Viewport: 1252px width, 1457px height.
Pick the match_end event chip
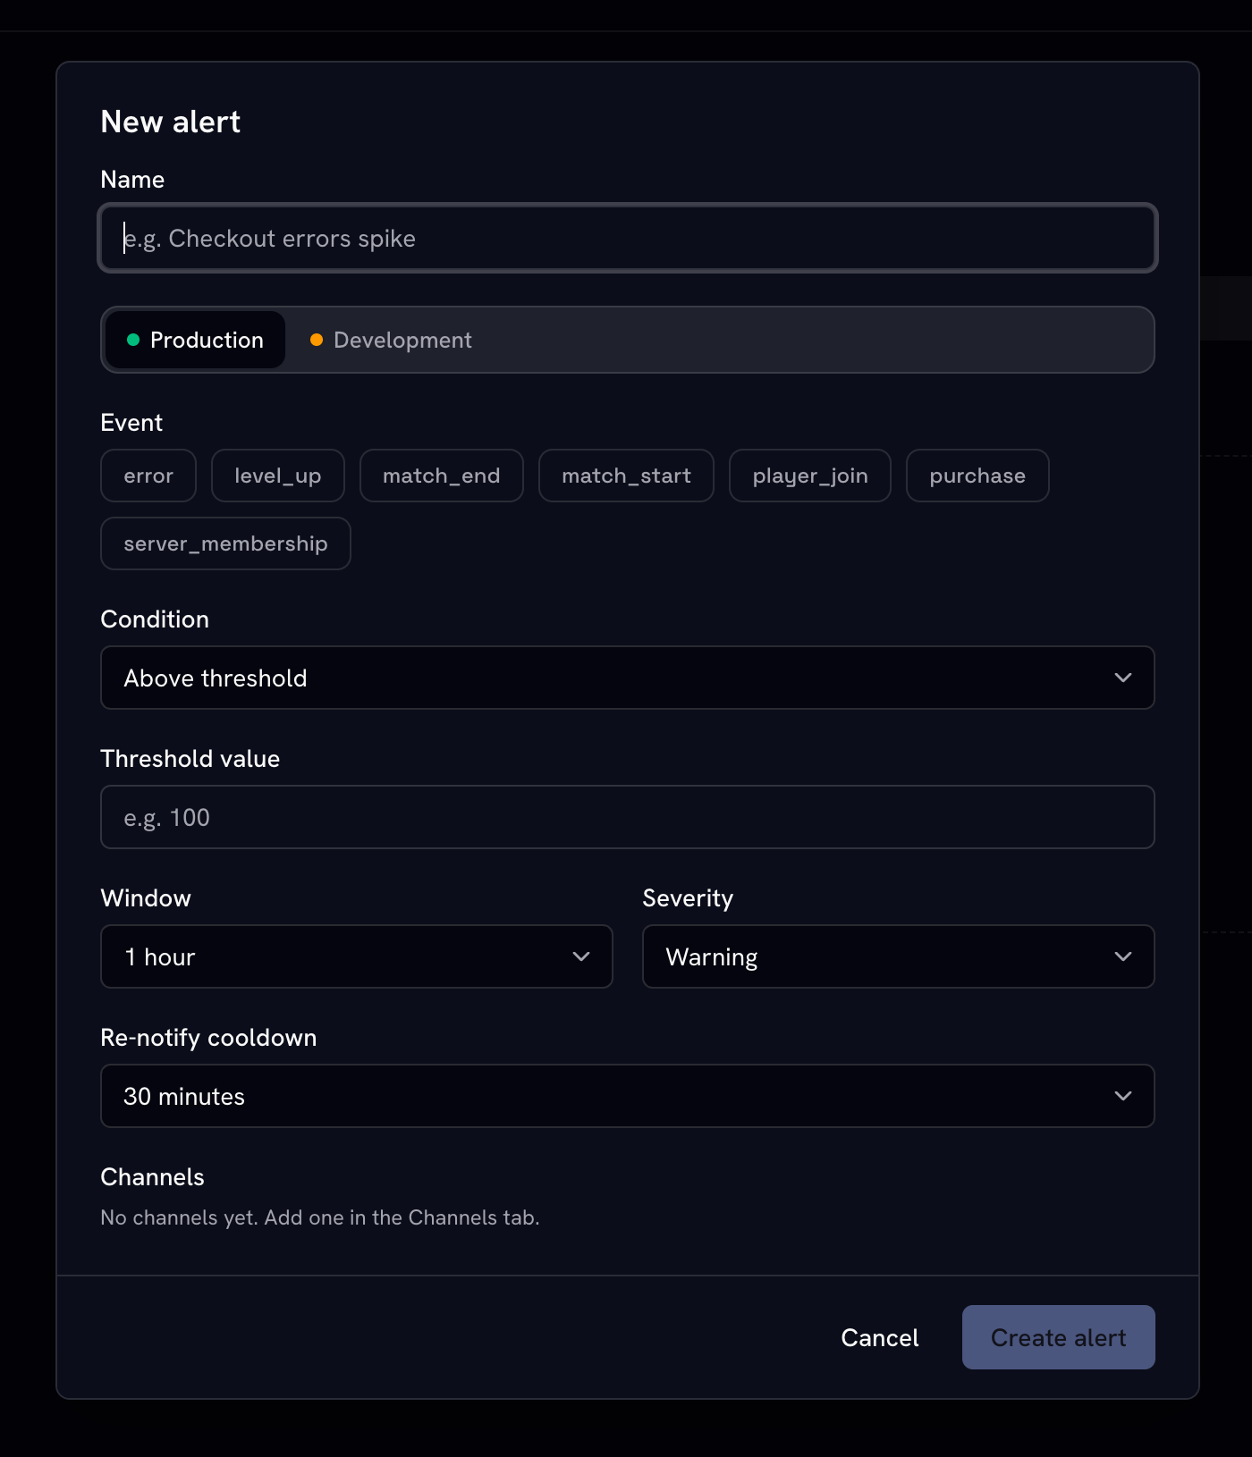click(442, 476)
